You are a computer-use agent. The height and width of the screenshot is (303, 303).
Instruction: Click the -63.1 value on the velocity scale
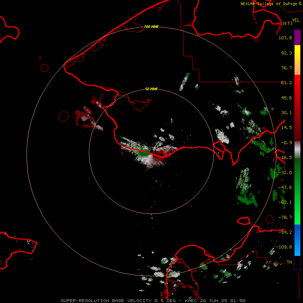tap(285, 202)
